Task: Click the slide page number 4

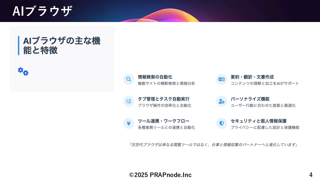Action: (311, 175)
